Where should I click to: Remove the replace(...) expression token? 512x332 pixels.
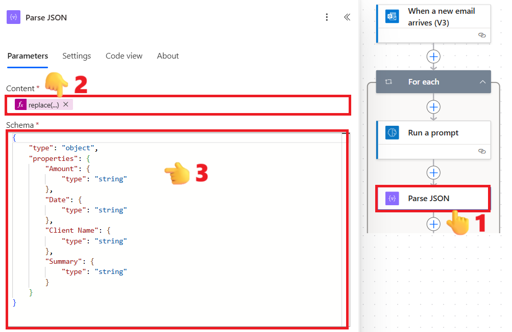(66, 104)
